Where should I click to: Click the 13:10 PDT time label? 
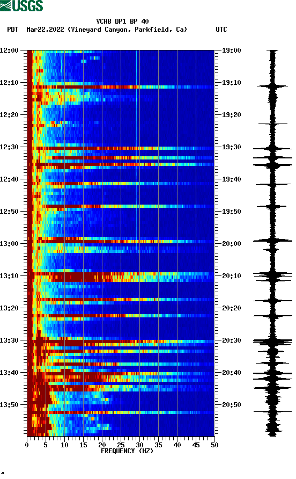[x=9, y=276]
